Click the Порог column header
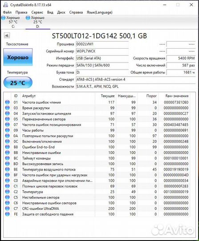This screenshot has height=241, width=199. click(148, 96)
